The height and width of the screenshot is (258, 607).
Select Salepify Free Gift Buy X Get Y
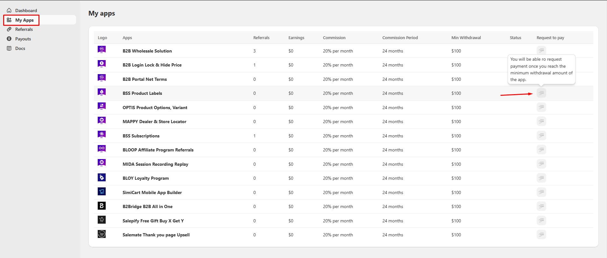click(153, 221)
